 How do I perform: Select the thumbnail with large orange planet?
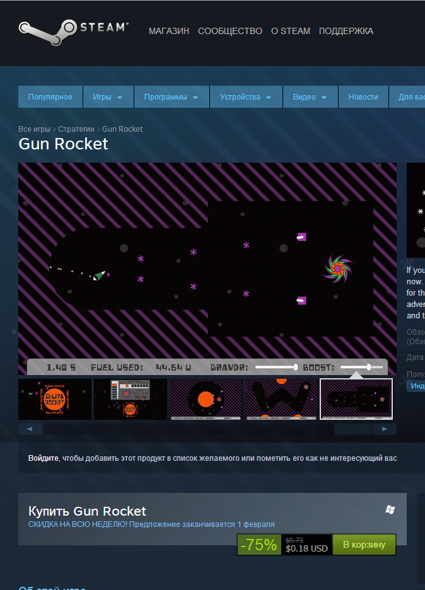(206, 399)
